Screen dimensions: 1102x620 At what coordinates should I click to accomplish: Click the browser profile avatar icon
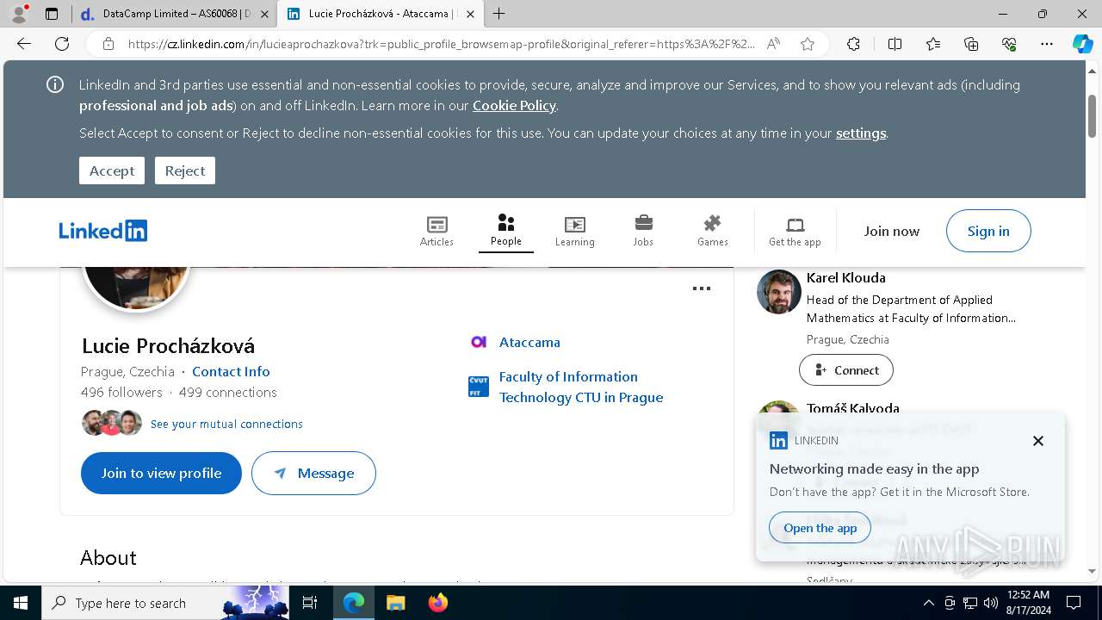(x=19, y=14)
